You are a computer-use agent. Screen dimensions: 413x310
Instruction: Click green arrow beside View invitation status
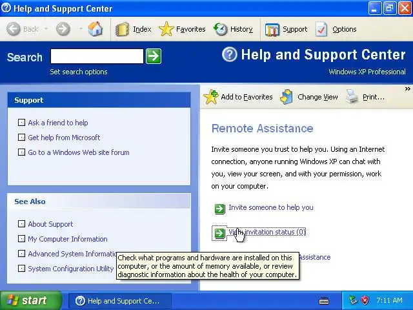219,233
